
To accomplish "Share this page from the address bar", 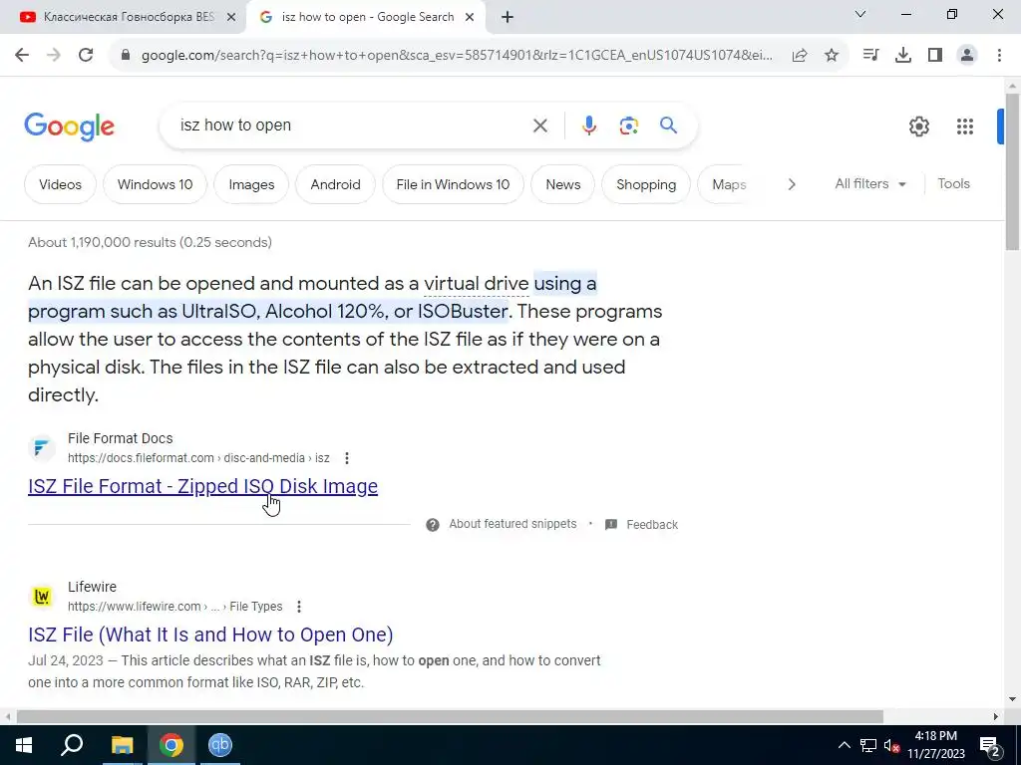I will click(x=800, y=56).
